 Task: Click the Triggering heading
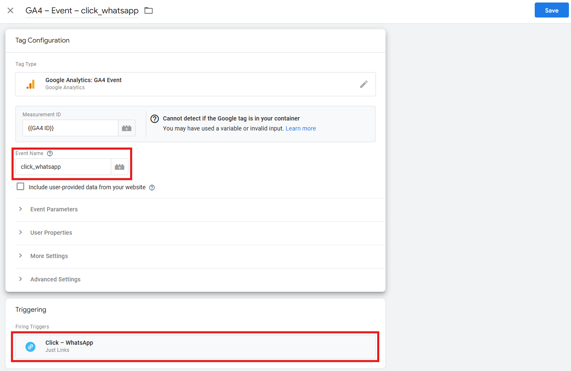[31, 310]
